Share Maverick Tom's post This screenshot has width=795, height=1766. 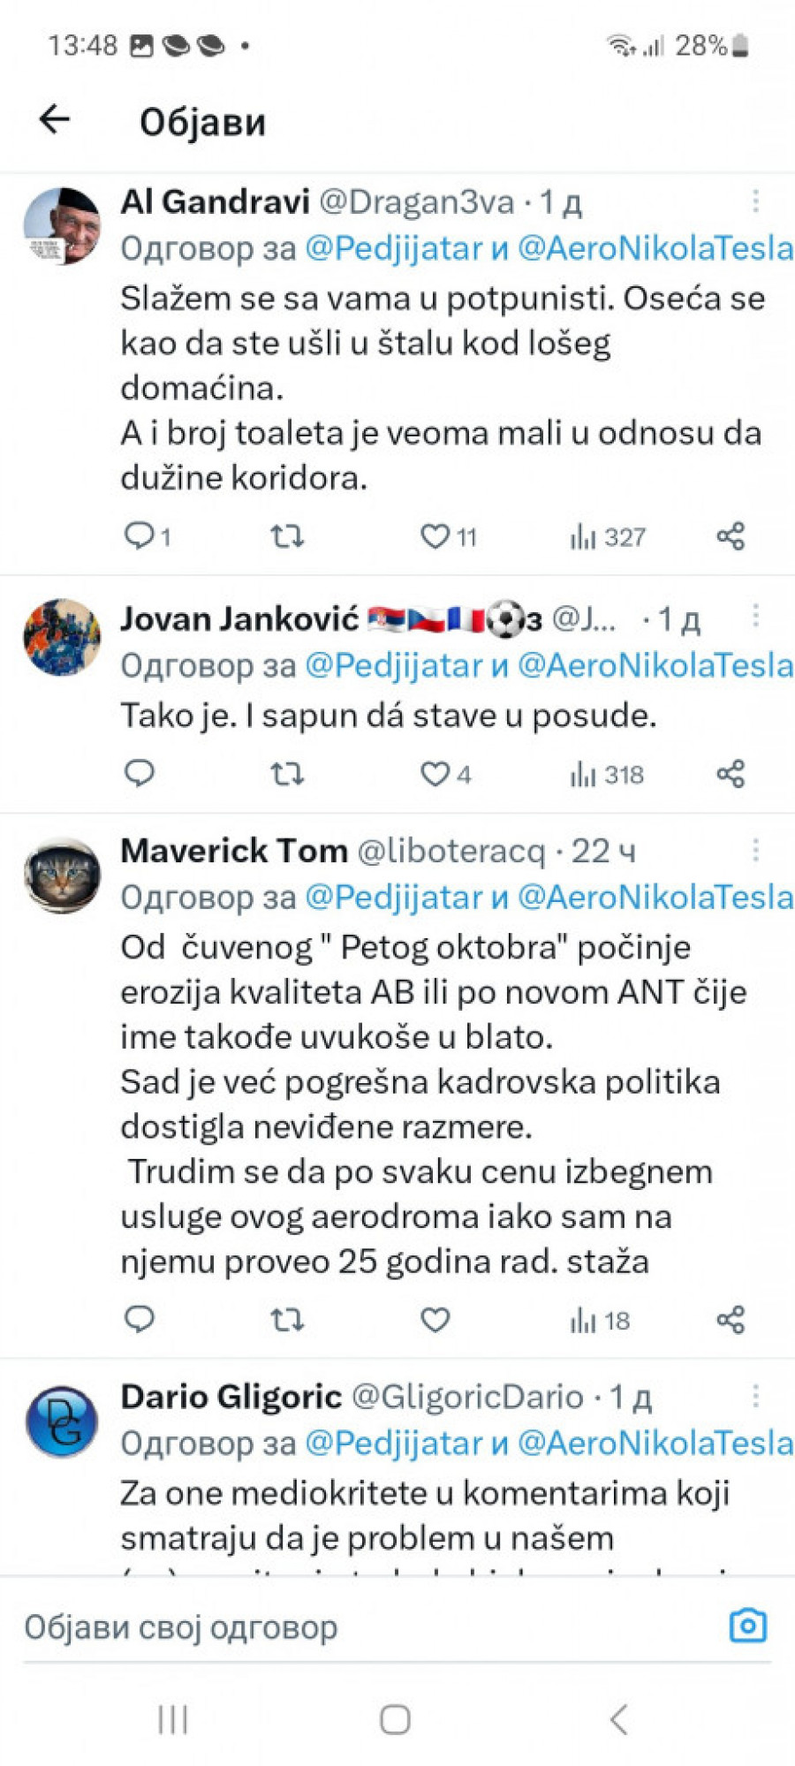(731, 1320)
